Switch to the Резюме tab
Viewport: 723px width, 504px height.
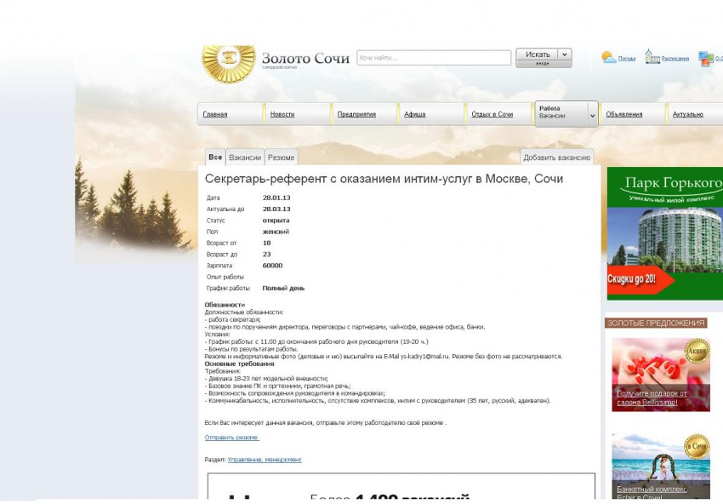(x=282, y=157)
